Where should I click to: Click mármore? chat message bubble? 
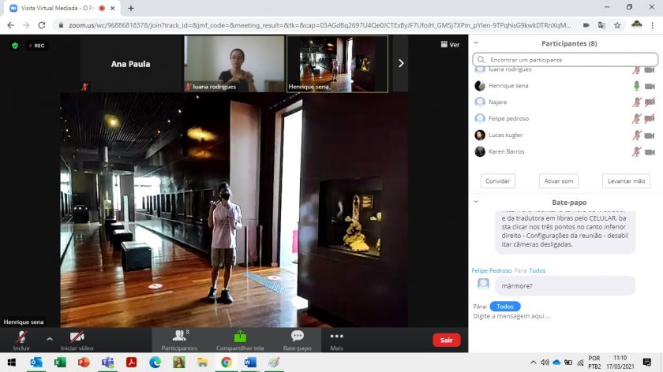(565, 286)
